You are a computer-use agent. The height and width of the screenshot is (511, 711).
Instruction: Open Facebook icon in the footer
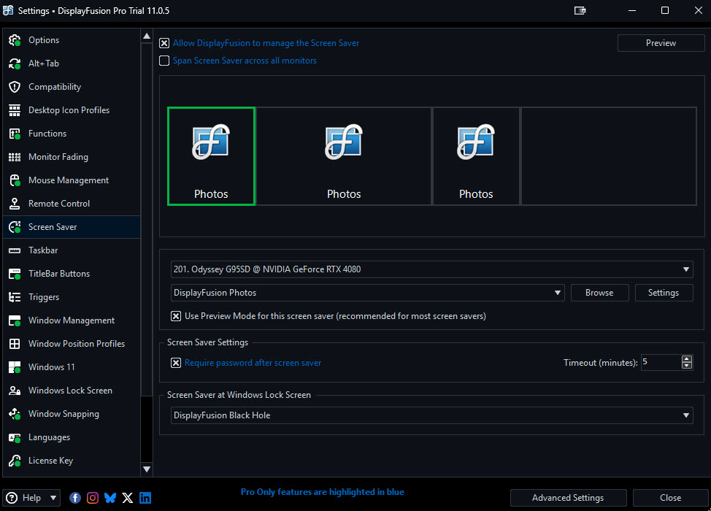tap(75, 498)
